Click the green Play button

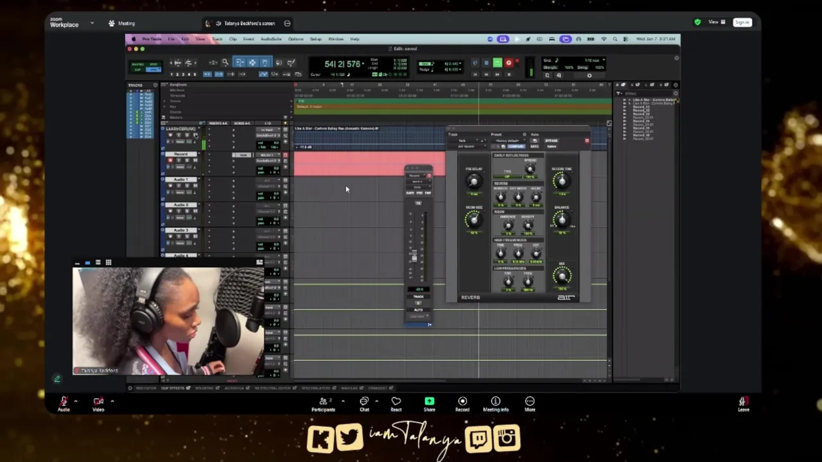pyautogui.click(x=497, y=63)
